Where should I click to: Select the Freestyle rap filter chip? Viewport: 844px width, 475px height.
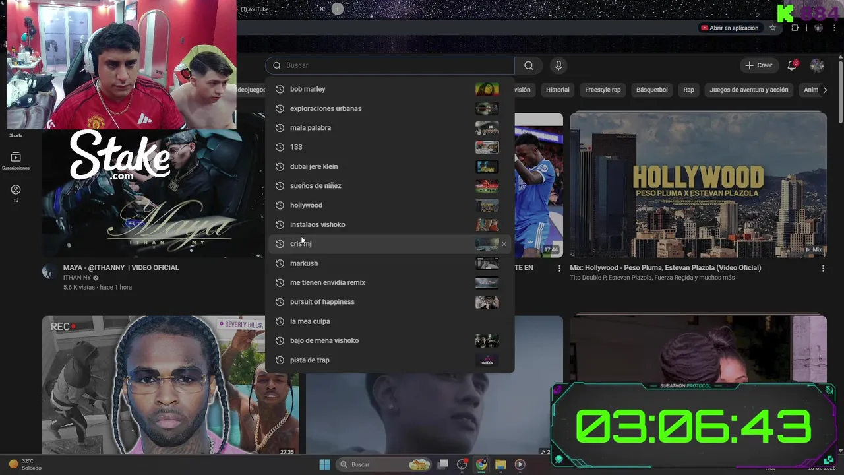pos(603,90)
